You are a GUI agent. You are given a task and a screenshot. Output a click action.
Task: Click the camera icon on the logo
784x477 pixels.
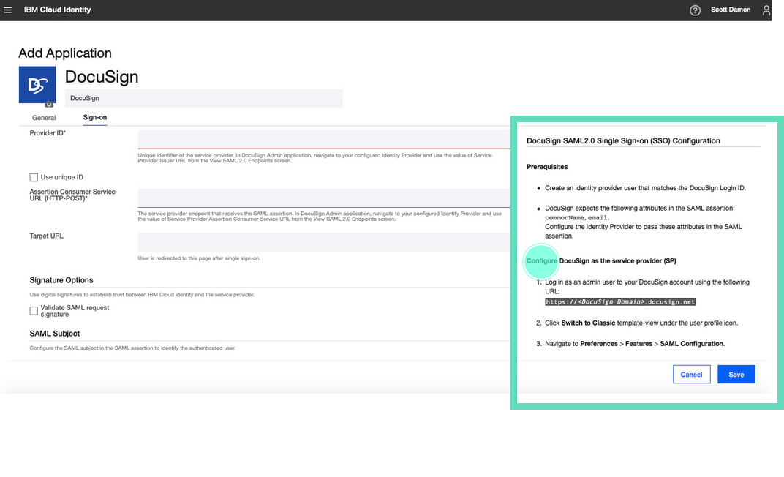48,105
